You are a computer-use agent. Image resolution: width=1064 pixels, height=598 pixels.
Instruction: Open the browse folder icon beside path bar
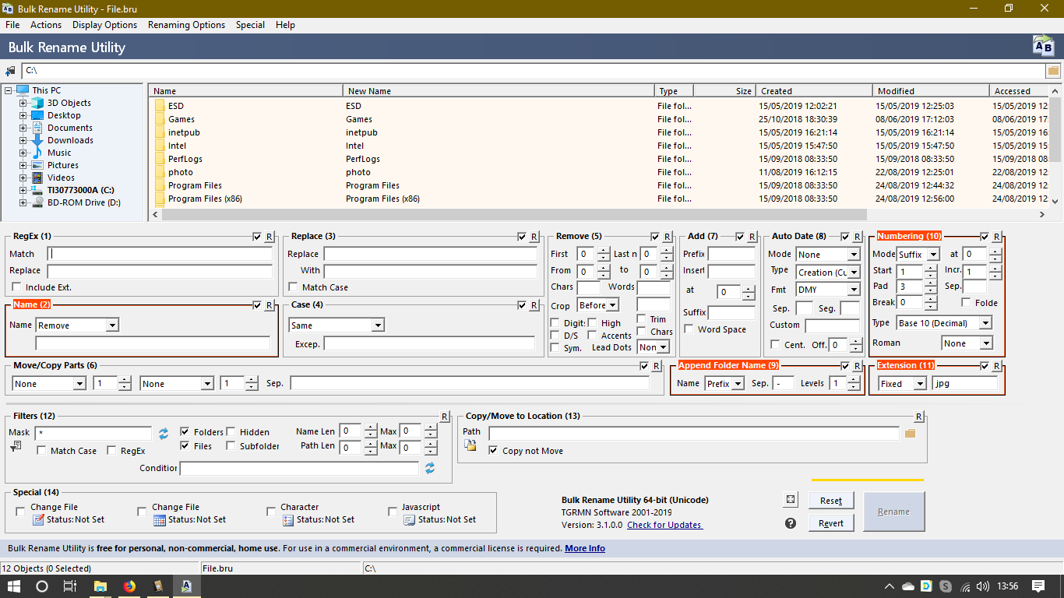[x=1053, y=71]
